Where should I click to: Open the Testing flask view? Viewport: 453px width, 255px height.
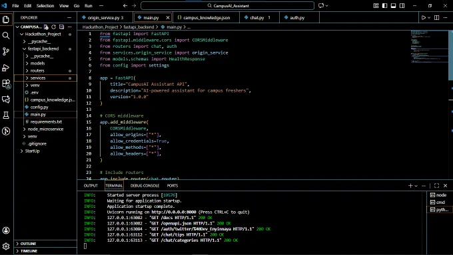click(x=6, y=116)
